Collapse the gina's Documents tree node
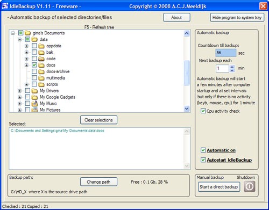Viewport: 269px width, 210px height. point(13,33)
